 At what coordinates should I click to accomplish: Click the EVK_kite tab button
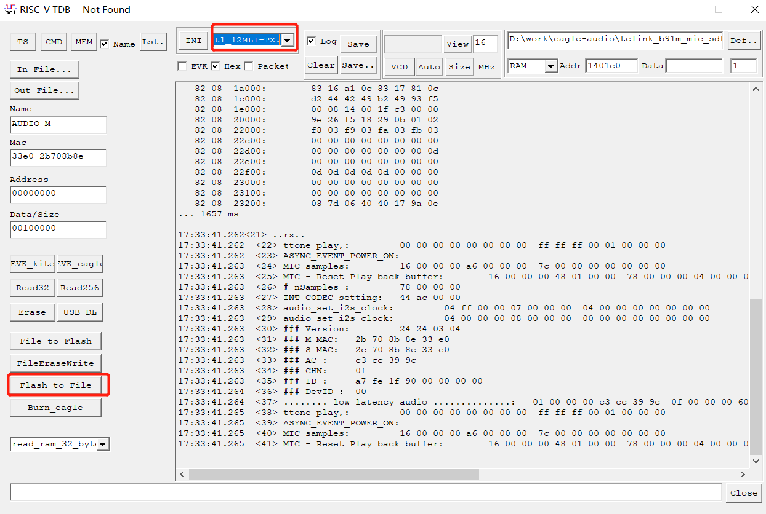(32, 264)
